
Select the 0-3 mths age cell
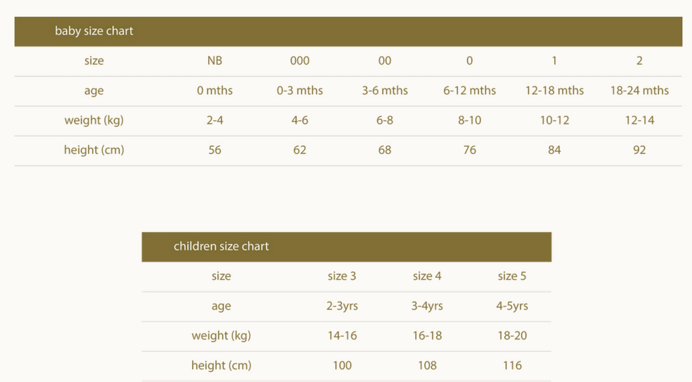point(299,91)
